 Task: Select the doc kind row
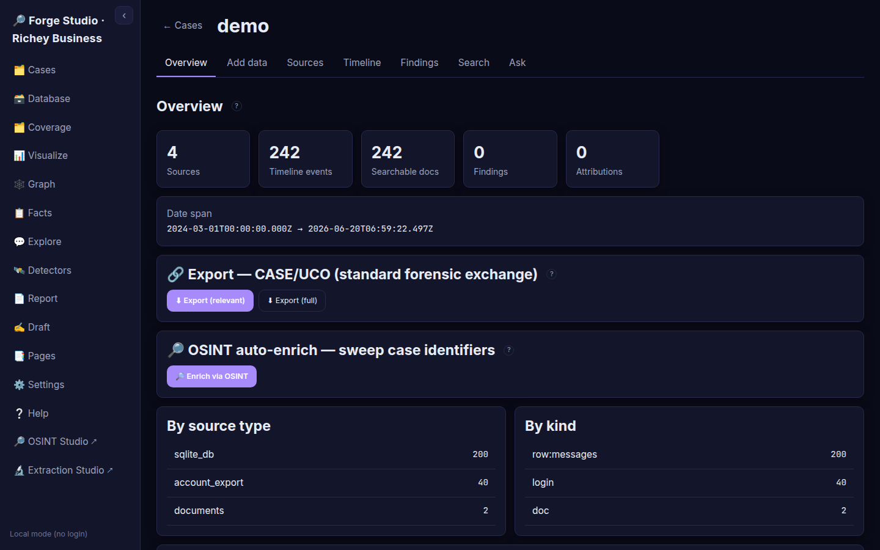(x=689, y=511)
